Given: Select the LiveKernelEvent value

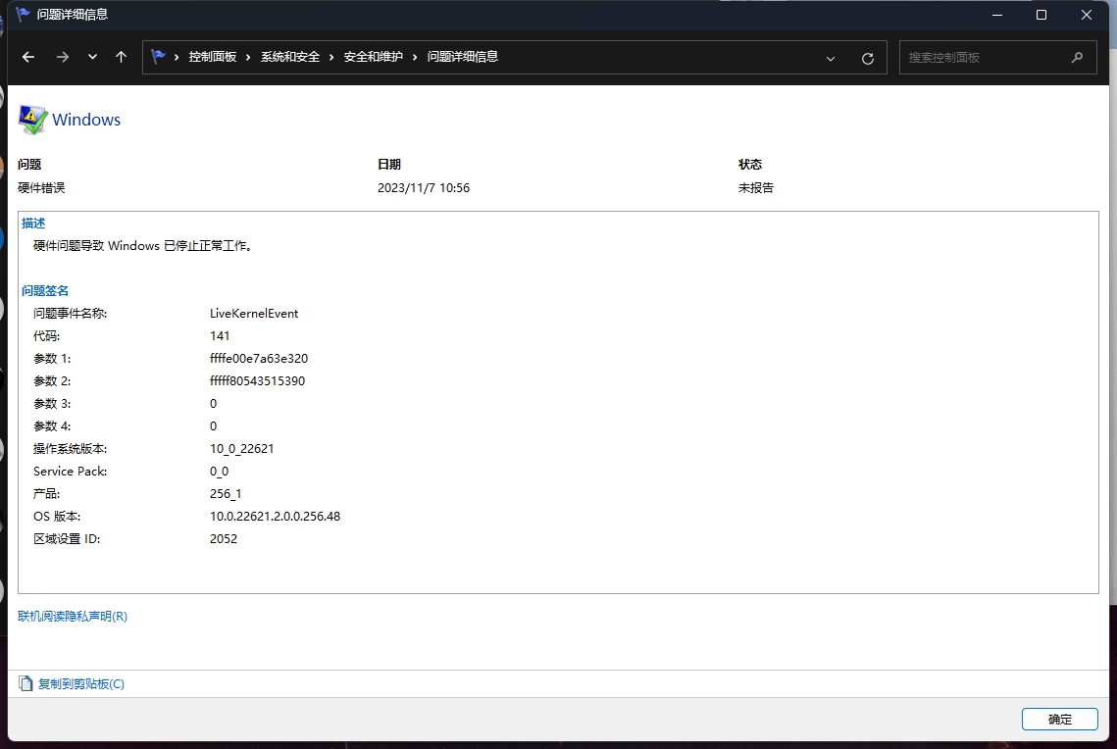Looking at the screenshot, I should click(x=254, y=314).
